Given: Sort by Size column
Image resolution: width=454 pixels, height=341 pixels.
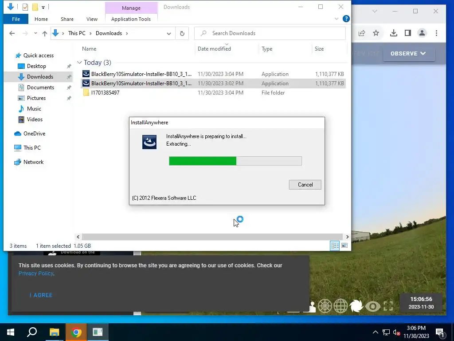Looking at the screenshot, I should click(x=319, y=49).
